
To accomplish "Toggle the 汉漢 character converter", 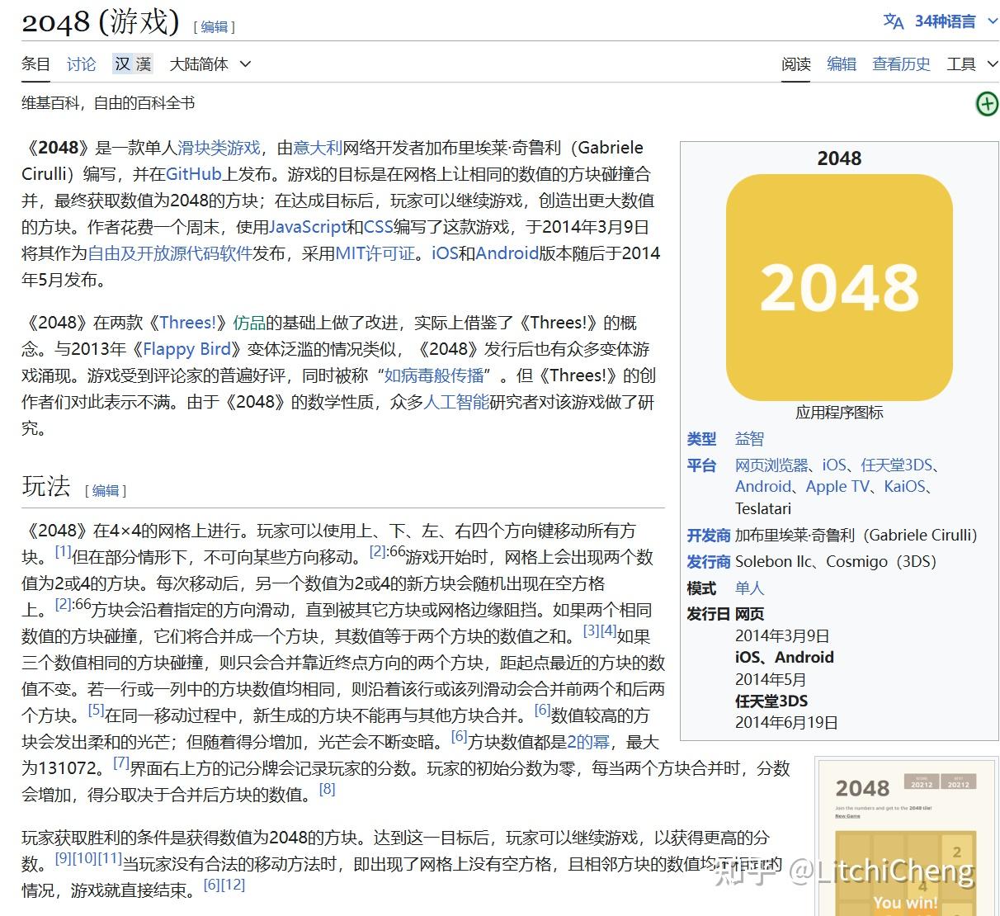I will click(x=132, y=64).
